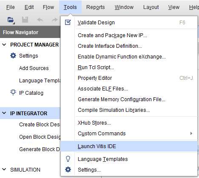This screenshot has width=199, height=178.
Task: Click the Validate Design checkmark icon
Action: 68,22
